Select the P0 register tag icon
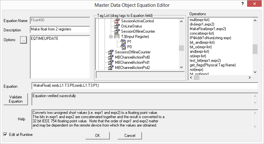264x144 pixels. [x=123, y=47]
